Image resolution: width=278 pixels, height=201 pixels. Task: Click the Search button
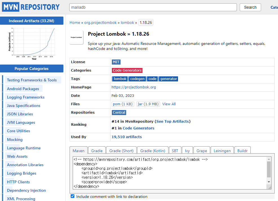(x=250, y=7)
